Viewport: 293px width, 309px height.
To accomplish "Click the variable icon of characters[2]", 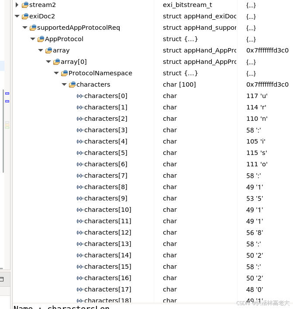I will [x=80, y=119].
